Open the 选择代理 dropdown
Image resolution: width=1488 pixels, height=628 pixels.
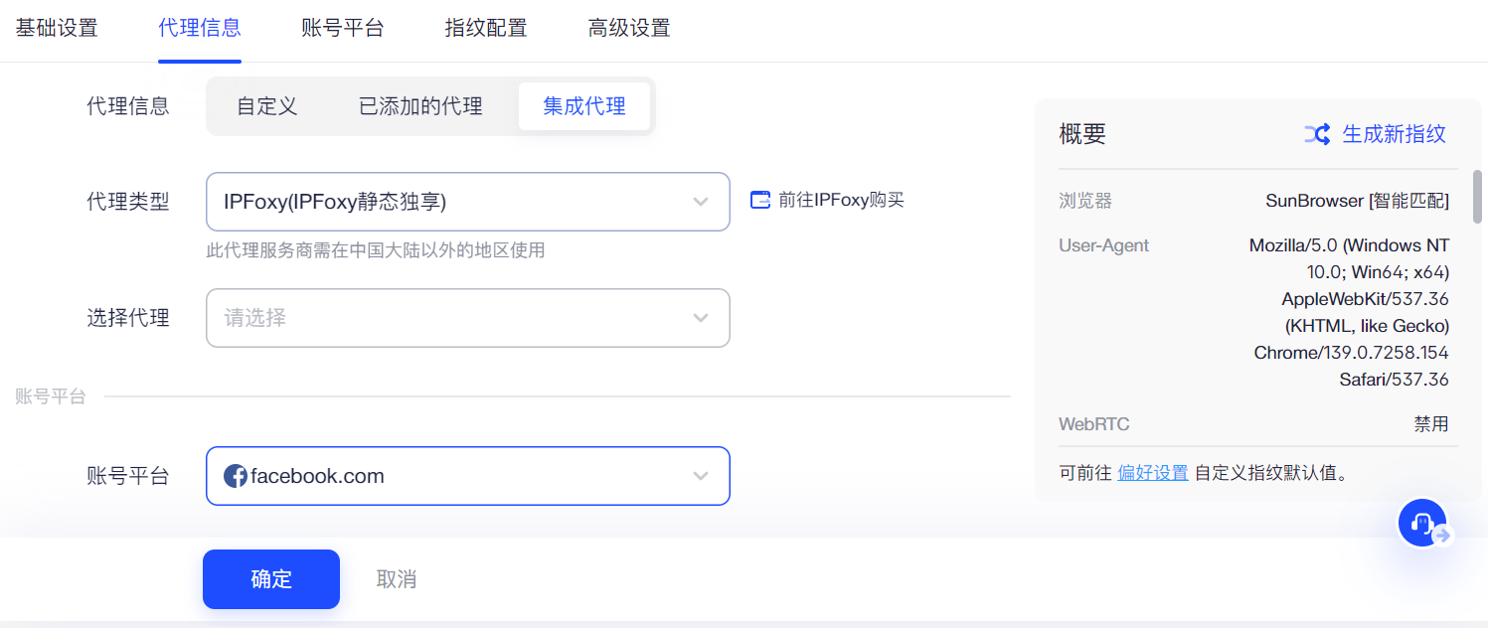click(467, 318)
